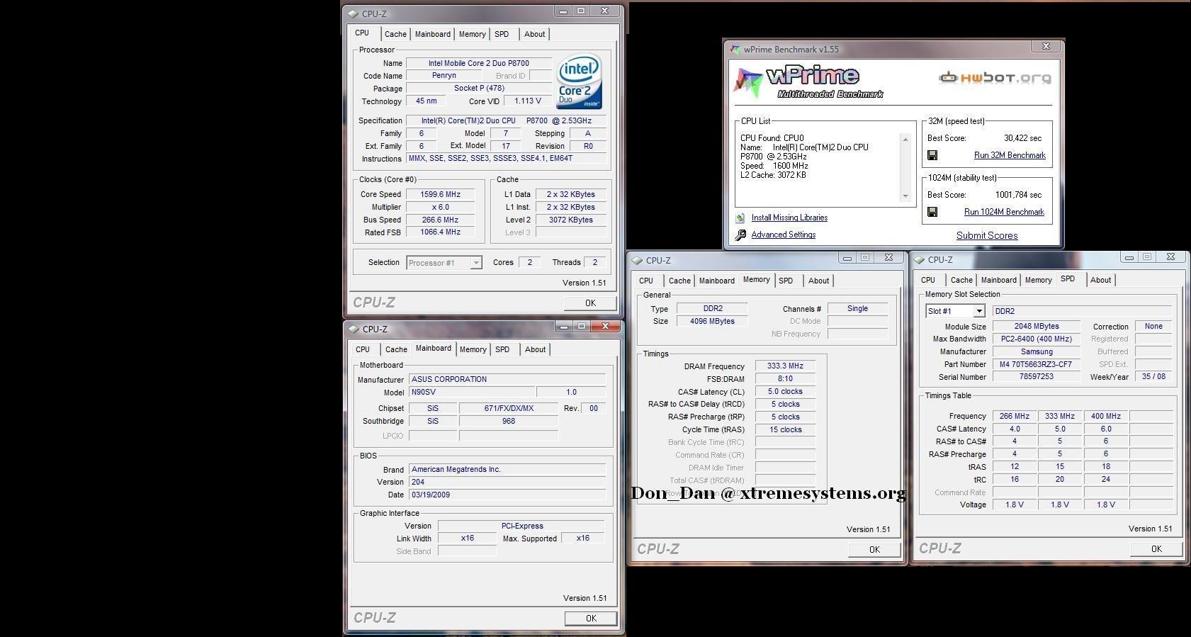Click the Max Bandwidth 'PC2-6400 (400 MHz)'
This screenshot has height=637, width=1191.
pos(1036,339)
